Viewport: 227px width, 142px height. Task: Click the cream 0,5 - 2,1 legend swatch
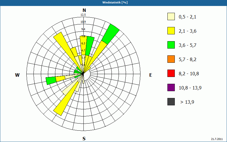171,16
